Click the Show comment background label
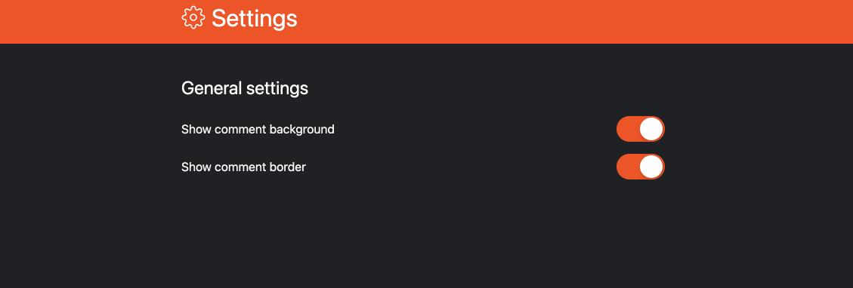Viewport: 853px width, 288px height. click(x=258, y=130)
